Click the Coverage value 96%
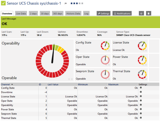This screenshot has height=121, width=160. tap(99, 35)
